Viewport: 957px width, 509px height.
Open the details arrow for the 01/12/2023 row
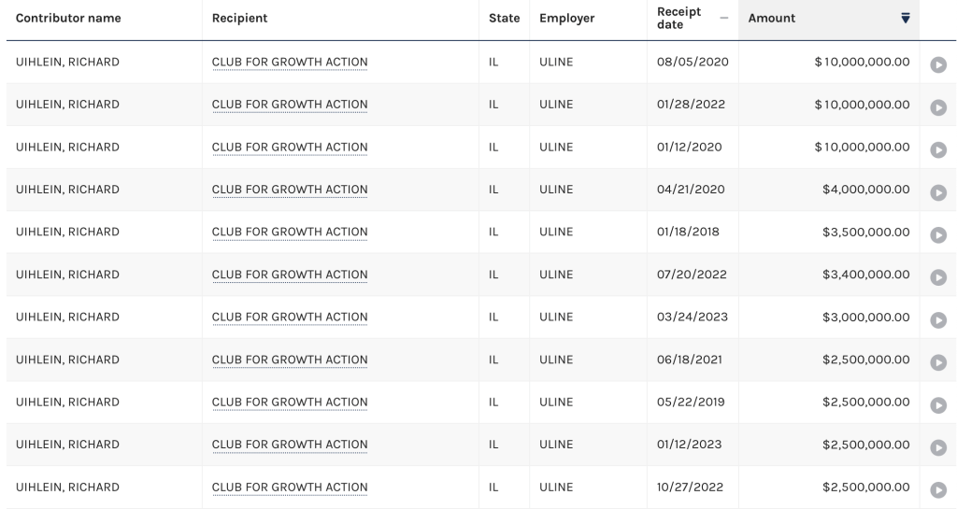pos(938,447)
